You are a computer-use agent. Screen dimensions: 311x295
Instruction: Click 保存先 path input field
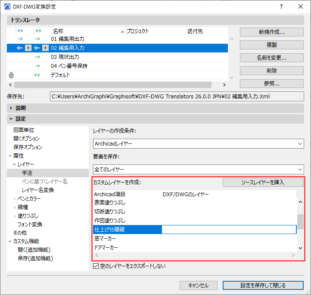[177, 97]
